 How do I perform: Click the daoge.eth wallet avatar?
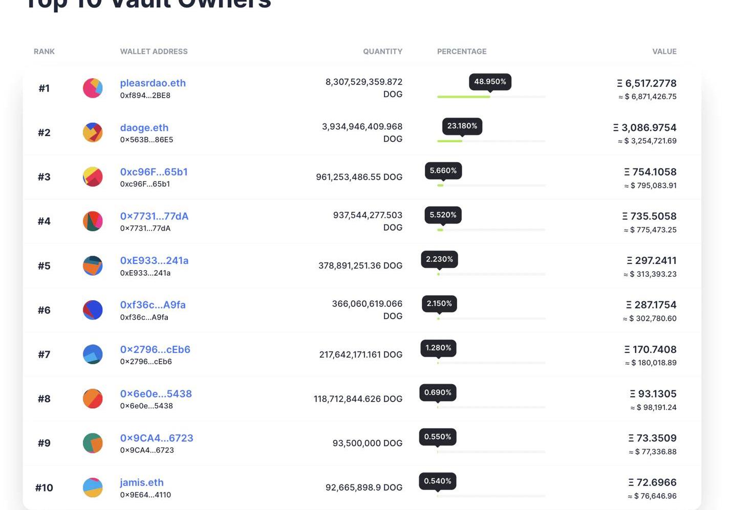pyautogui.click(x=93, y=132)
